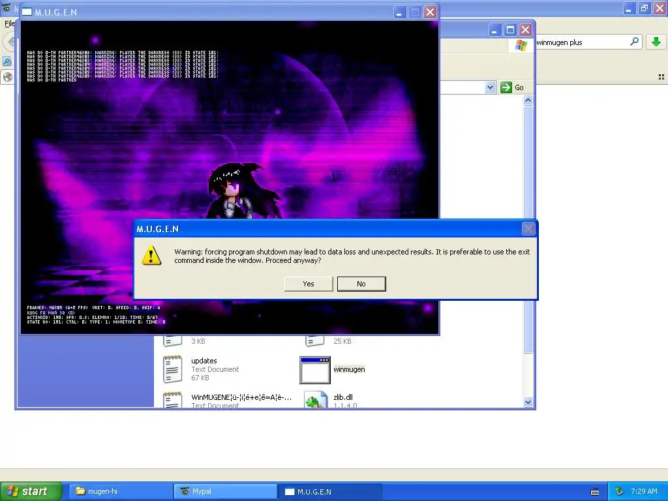Switch to mugen-hi folder taskbar button
The image size is (668, 501).
pos(121,491)
